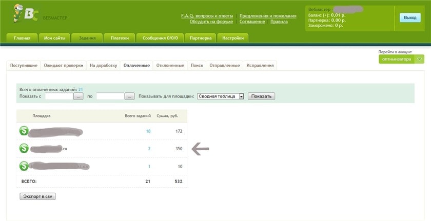Screen dimensions: 431x221
Task: Go to the Мои сайты section
Action: pyautogui.click(x=54, y=38)
